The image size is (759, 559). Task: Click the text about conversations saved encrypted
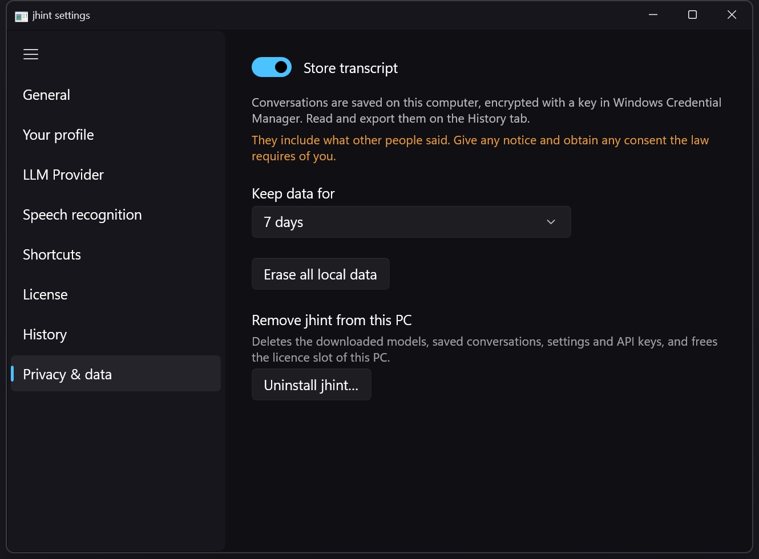click(x=486, y=111)
